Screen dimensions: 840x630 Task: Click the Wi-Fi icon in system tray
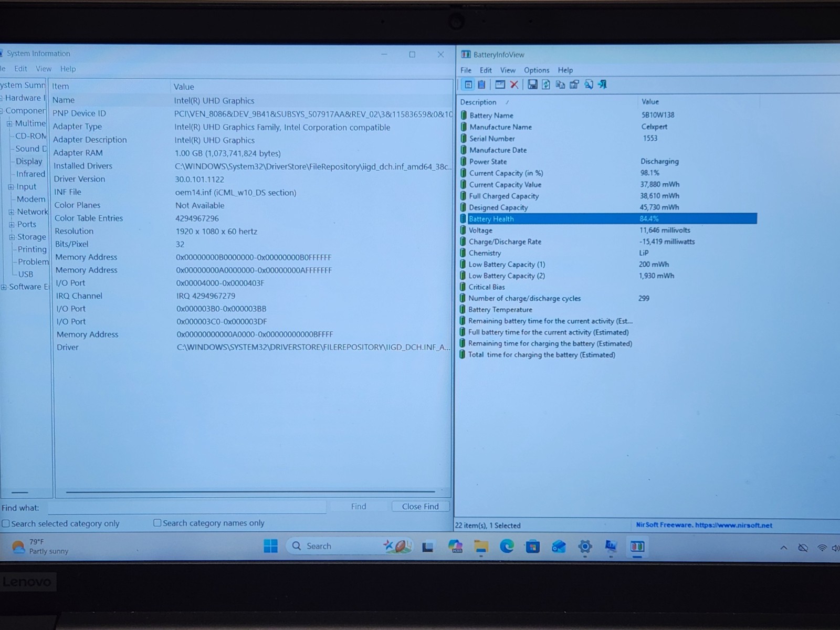point(822,548)
